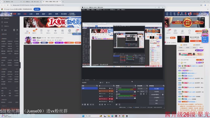Image resolution: width=210 pixels, height=118 pixels.
Task: Open mixer toolbar three-dot menu
Action: pos(119,104)
